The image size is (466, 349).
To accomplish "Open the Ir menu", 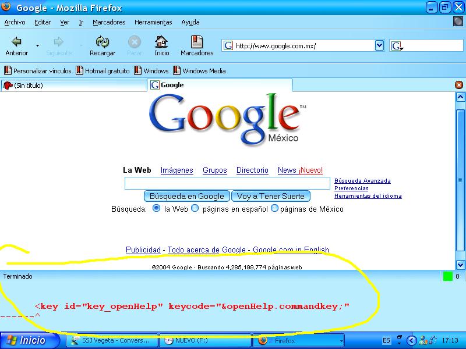I will (81, 22).
